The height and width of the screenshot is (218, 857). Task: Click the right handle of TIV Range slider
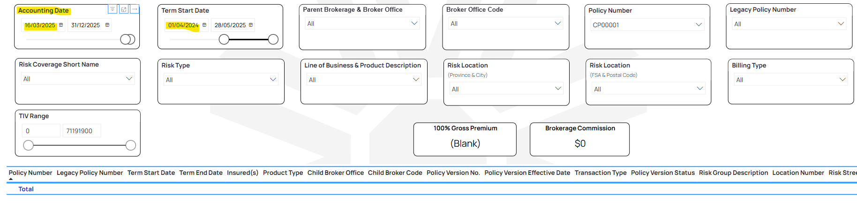[x=131, y=145]
